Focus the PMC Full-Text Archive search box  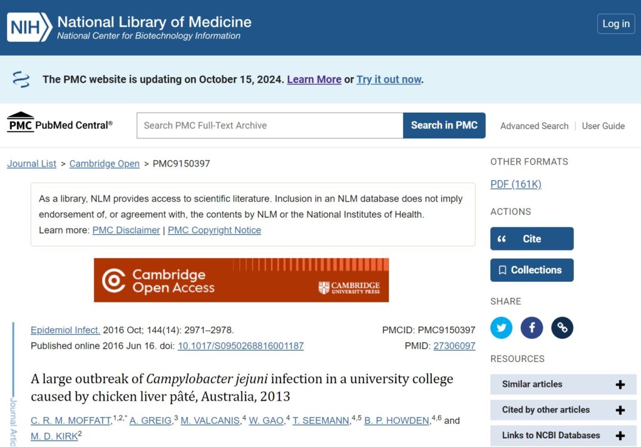270,125
